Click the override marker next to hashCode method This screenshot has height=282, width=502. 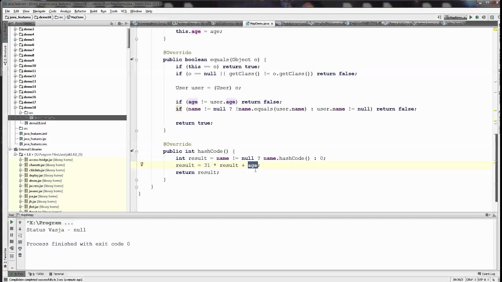coord(132,151)
